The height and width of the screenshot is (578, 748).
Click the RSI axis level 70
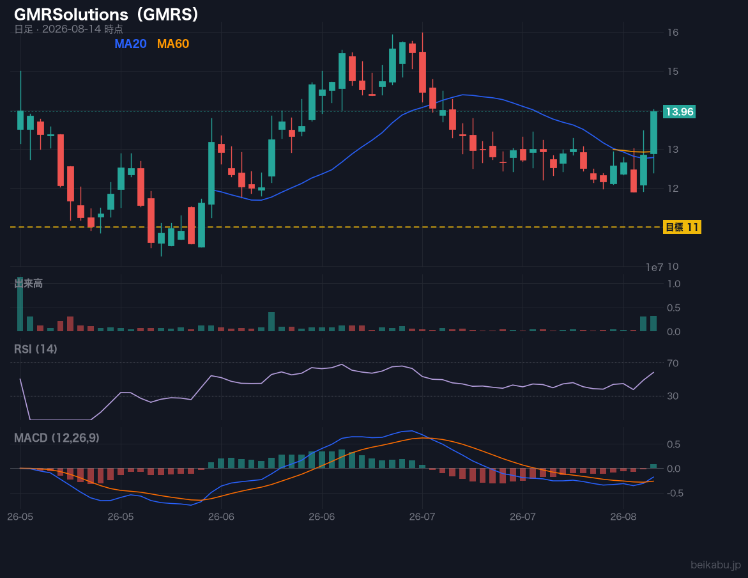pyautogui.click(x=673, y=364)
